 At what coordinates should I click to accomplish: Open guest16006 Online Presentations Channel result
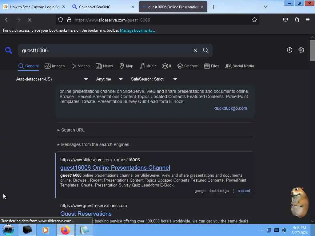point(115,168)
